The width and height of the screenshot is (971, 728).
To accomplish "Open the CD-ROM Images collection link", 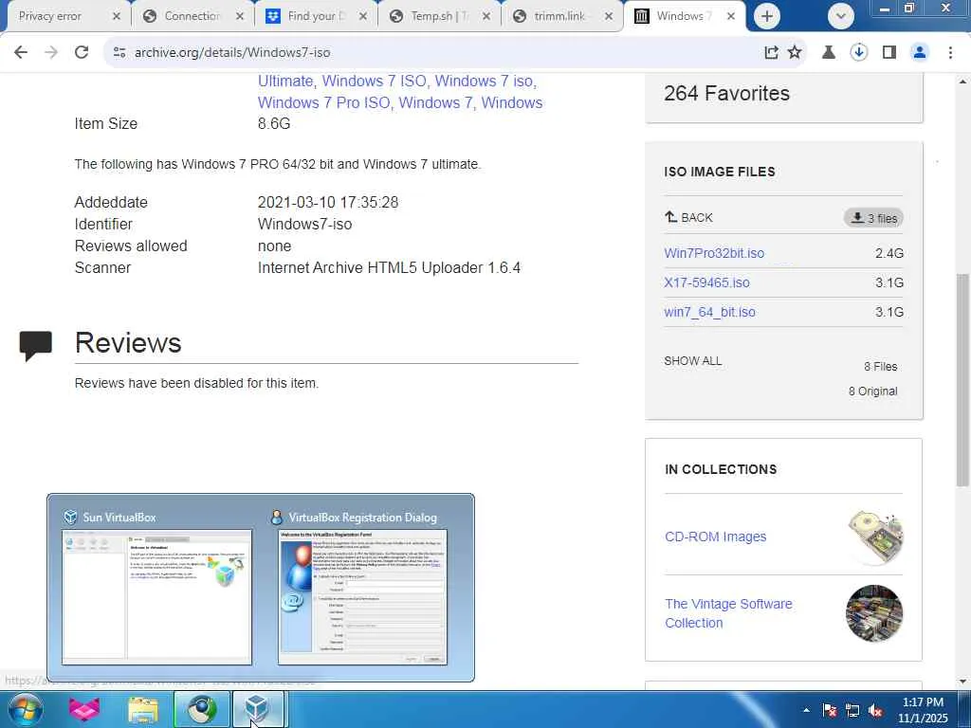I will (x=715, y=537).
